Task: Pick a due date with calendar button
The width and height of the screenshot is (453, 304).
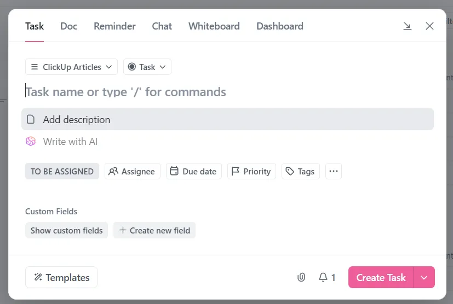Action: click(x=193, y=171)
